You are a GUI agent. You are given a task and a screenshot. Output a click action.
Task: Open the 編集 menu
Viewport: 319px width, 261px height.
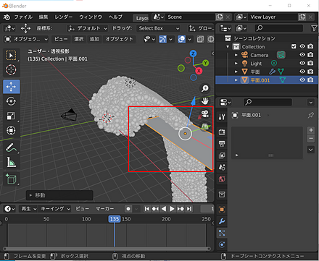(x=43, y=17)
